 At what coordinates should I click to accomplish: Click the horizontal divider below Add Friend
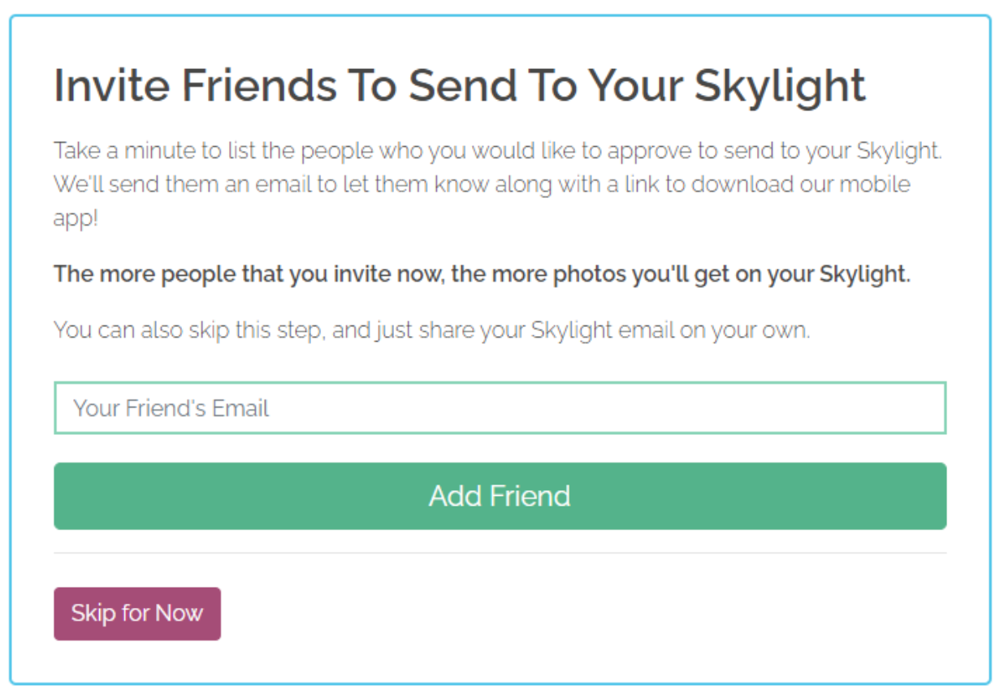click(500, 554)
